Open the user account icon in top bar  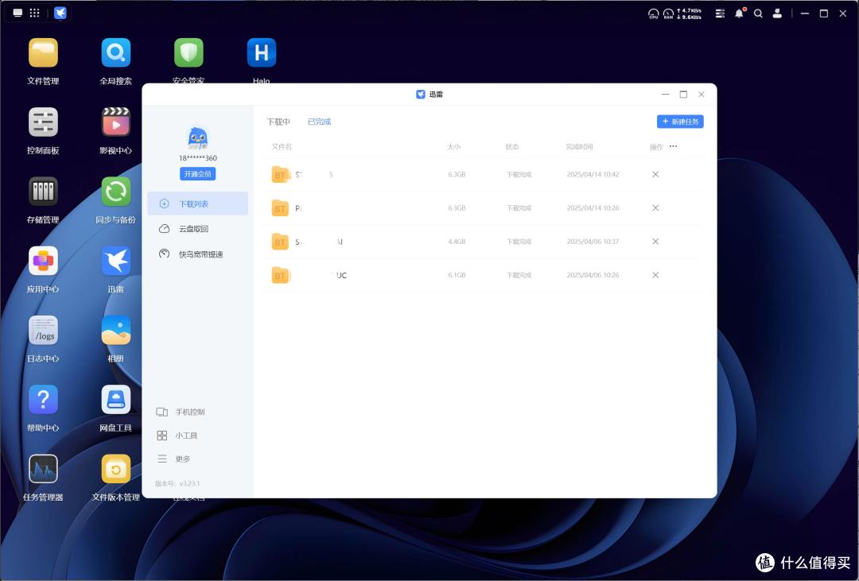777,14
